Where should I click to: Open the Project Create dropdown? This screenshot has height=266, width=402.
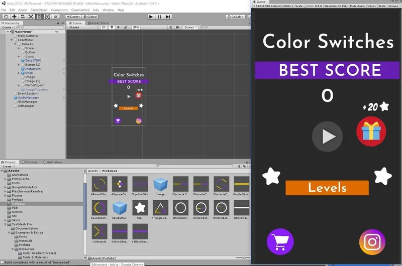point(8,167)
